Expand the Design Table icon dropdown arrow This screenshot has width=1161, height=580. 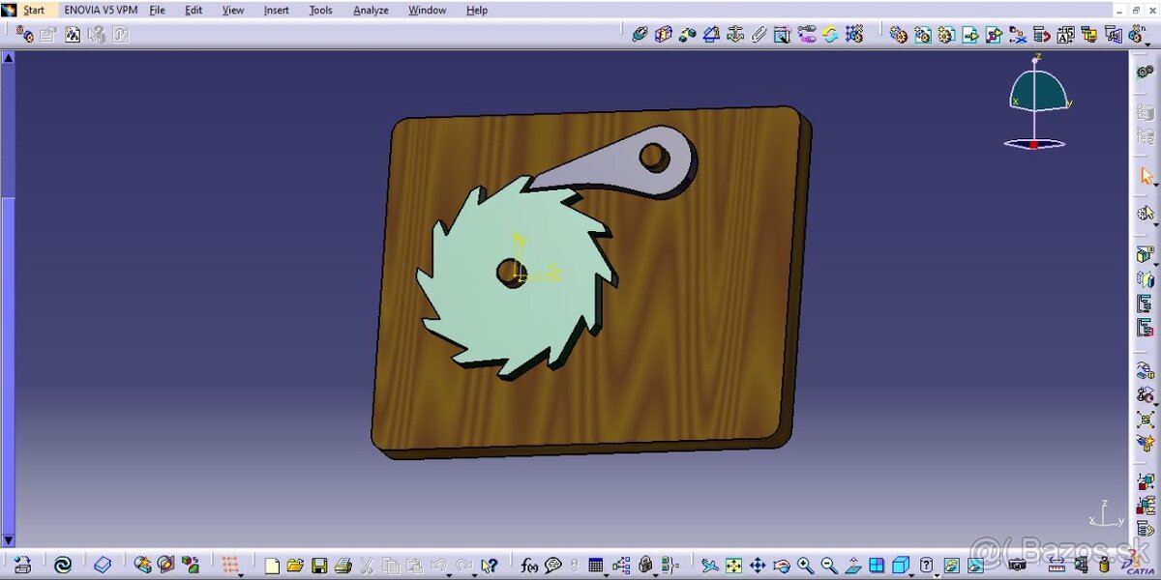[607, 574]
